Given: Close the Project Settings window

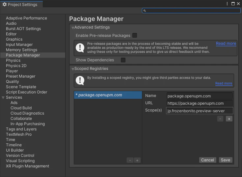Looking at the screenshot, I should [x=238, y=4].
